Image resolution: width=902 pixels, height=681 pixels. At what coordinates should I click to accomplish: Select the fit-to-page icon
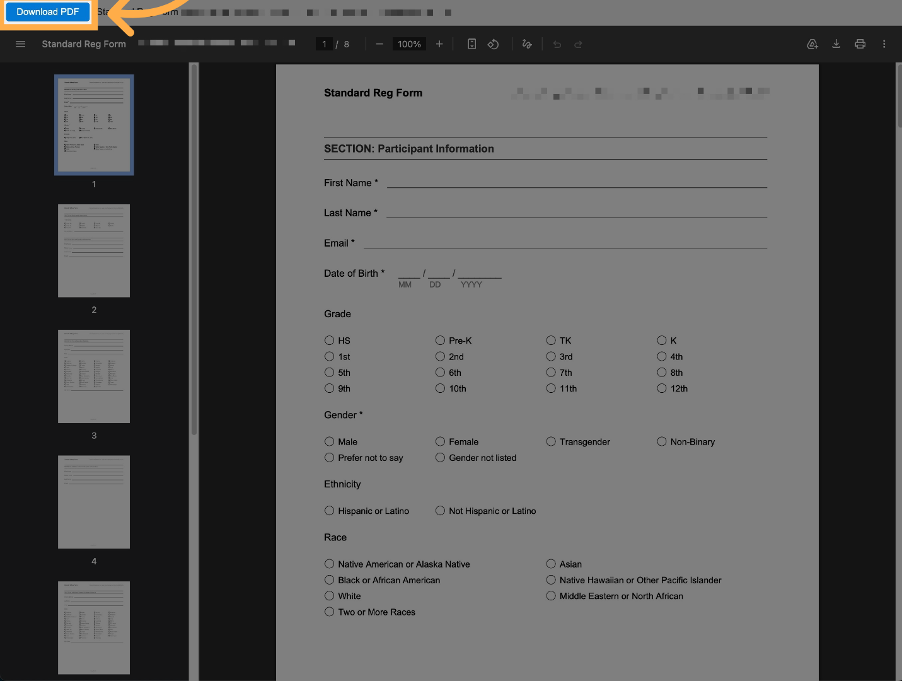click(471, 44)
